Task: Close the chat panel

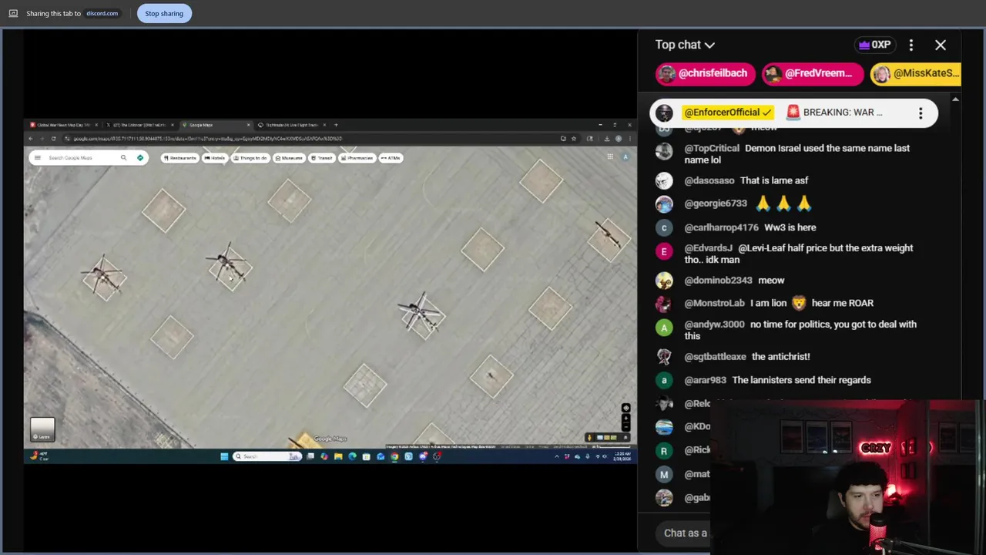Action: pos(941,45)
